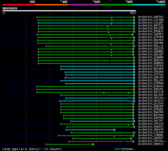Viewport: 168px width, 151px height.
Task: Click the green ~80% segment of the identity scale
Action: pyautogui.click(x=117, y=5)
